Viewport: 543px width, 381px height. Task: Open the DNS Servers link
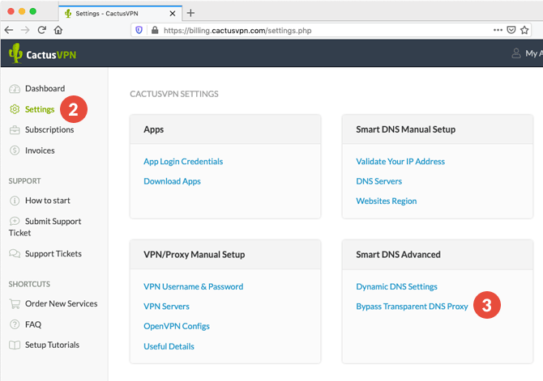(x=378, y=181)
